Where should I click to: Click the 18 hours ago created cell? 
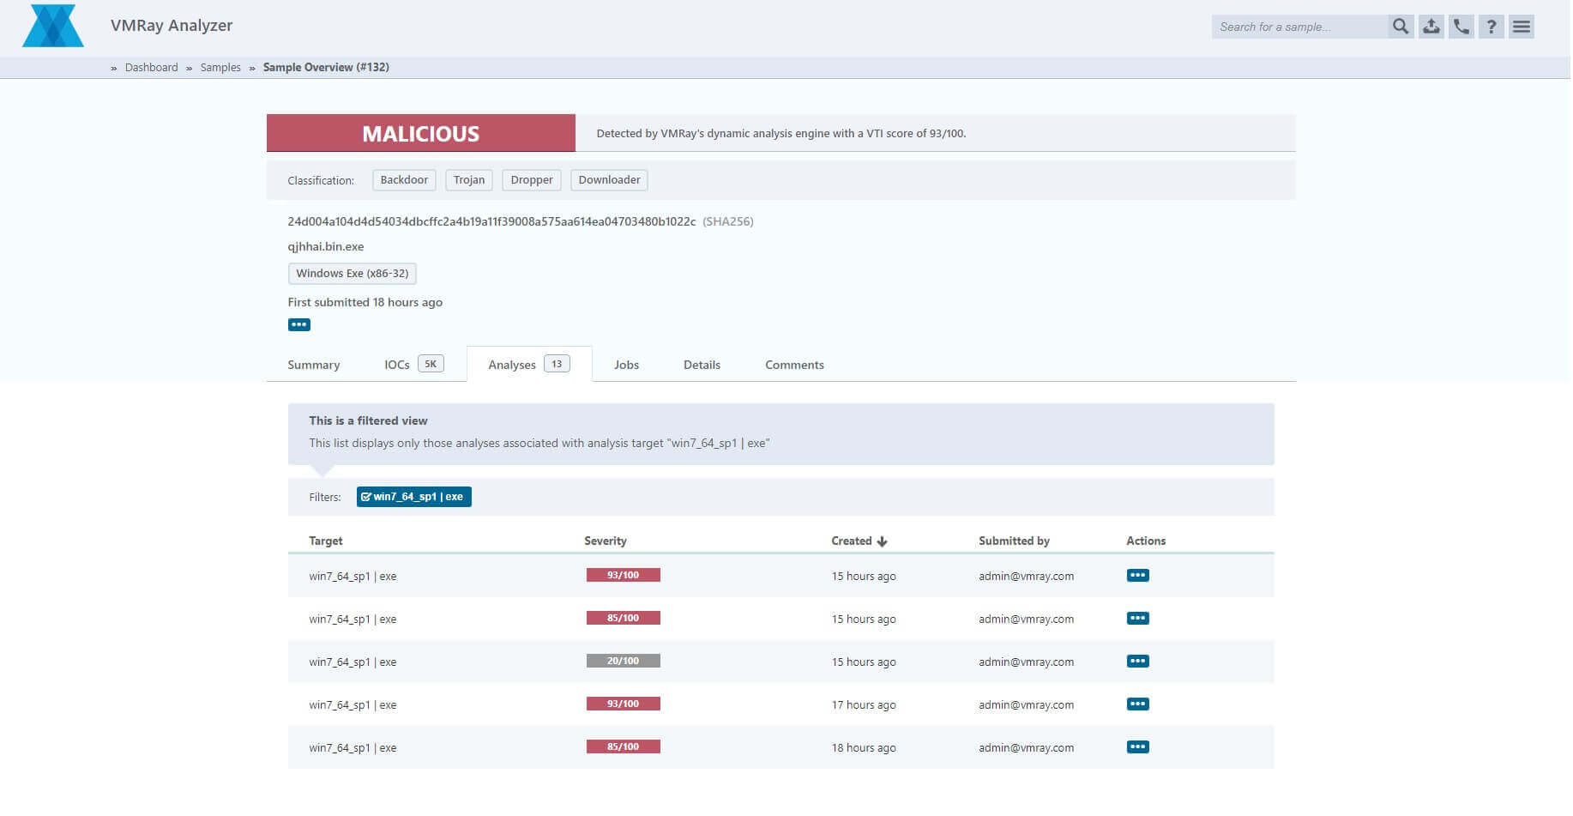tap(864, 748)
